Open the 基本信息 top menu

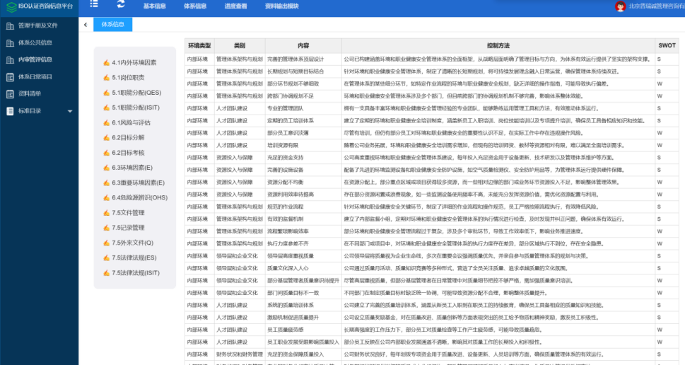point(155,6)
